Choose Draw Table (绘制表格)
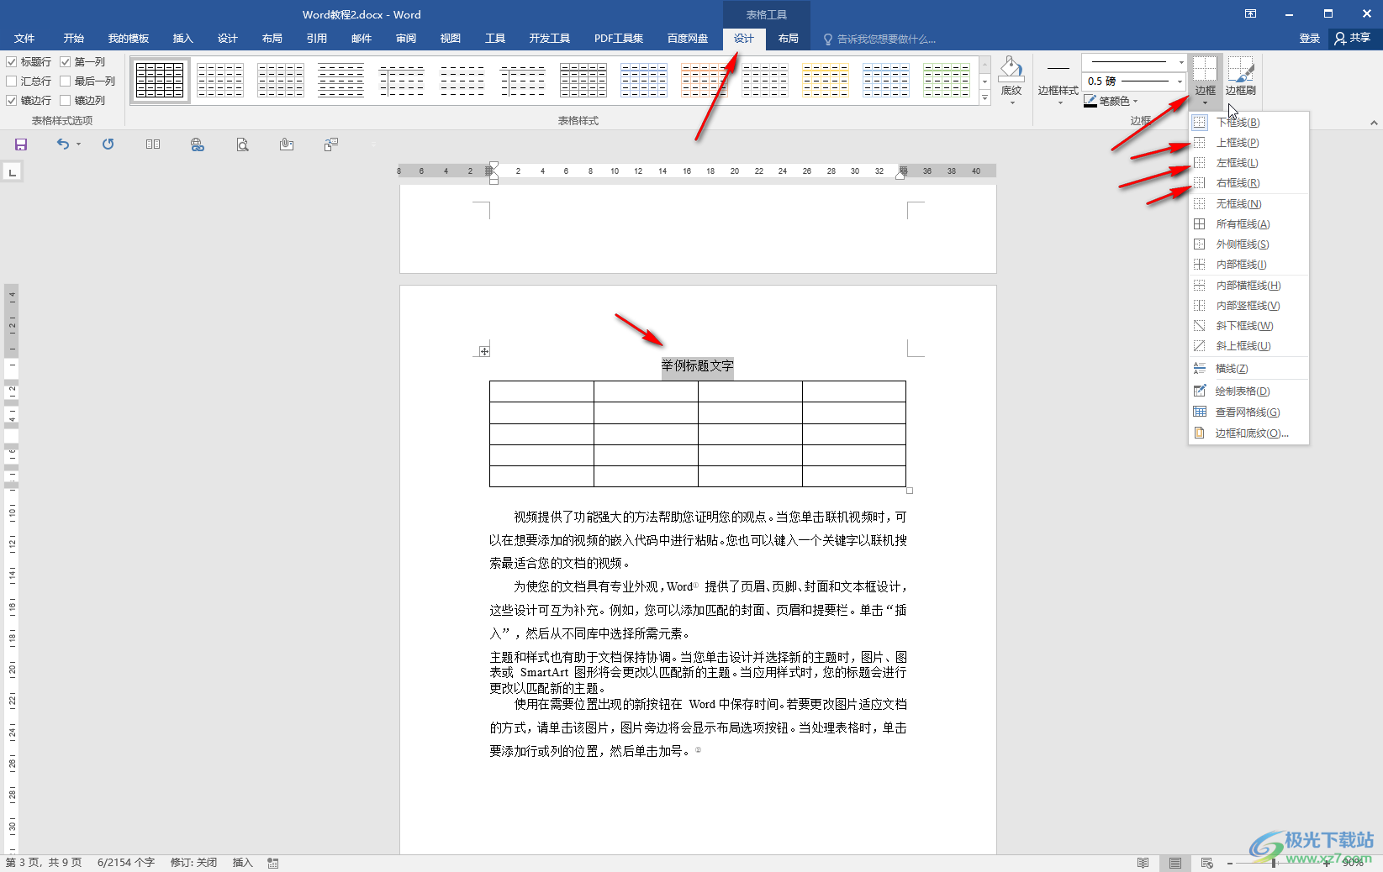 coord(1248,391)
